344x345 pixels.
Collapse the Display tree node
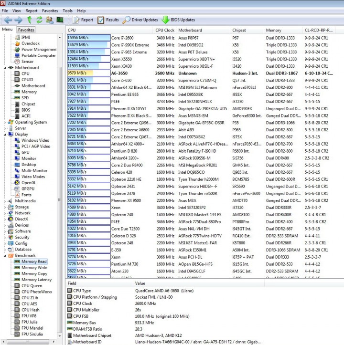point(5,135)
